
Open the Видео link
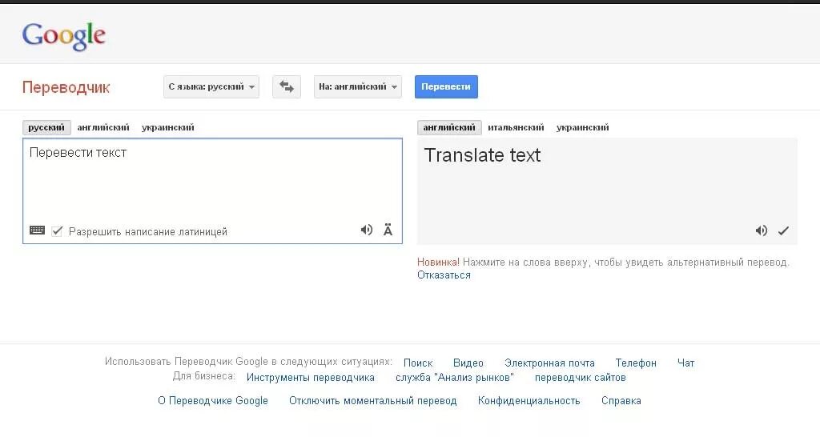(468, 363)
